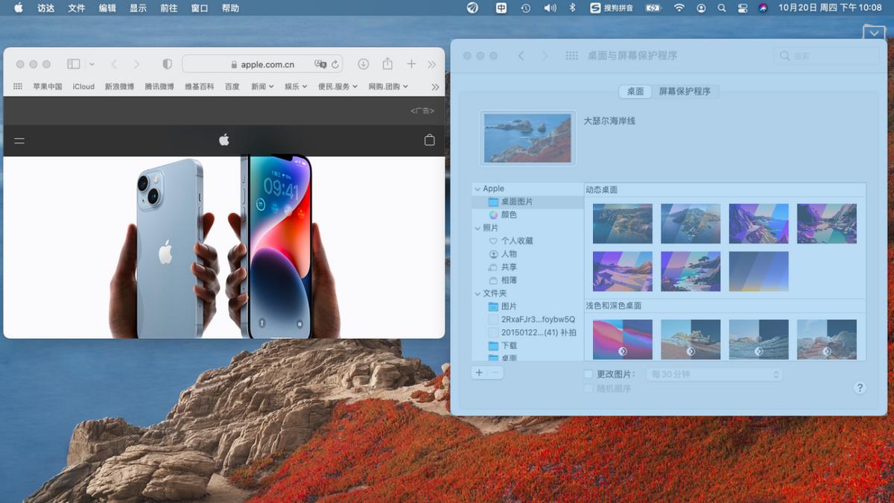The image size is (894, 503).
Task: Open the Safari share sheet icon
Action: (387, 63)
